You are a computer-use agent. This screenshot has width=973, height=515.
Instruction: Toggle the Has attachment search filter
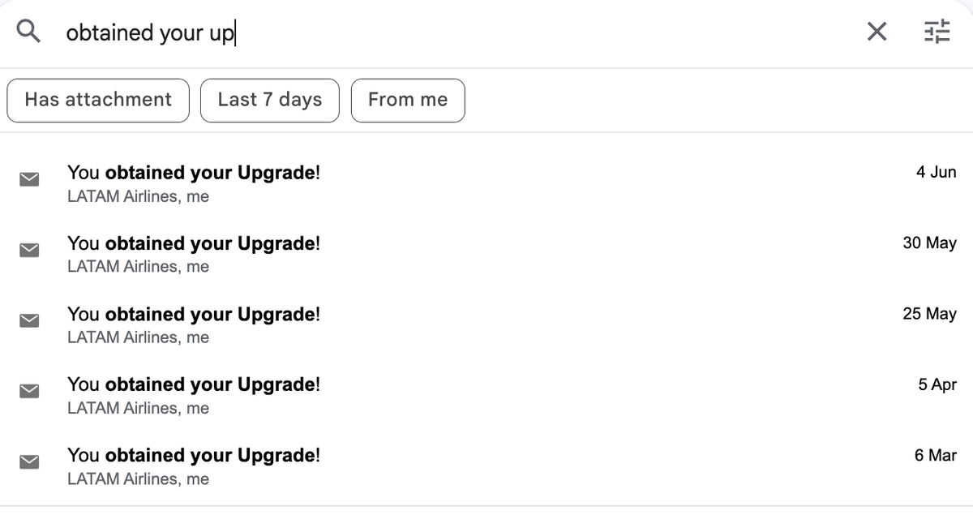[97, 100]
